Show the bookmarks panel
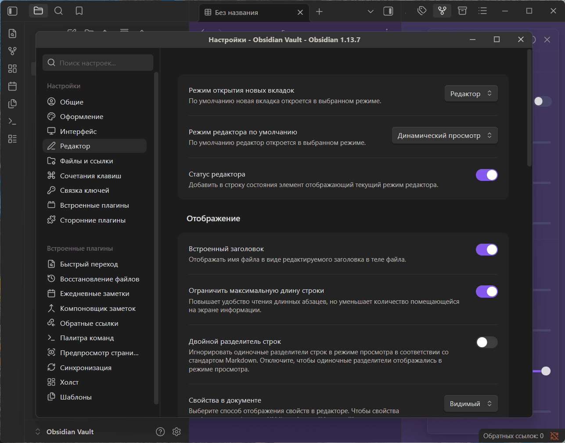Image resolution: width=565 pixels, height=443 pixels. 79,11
